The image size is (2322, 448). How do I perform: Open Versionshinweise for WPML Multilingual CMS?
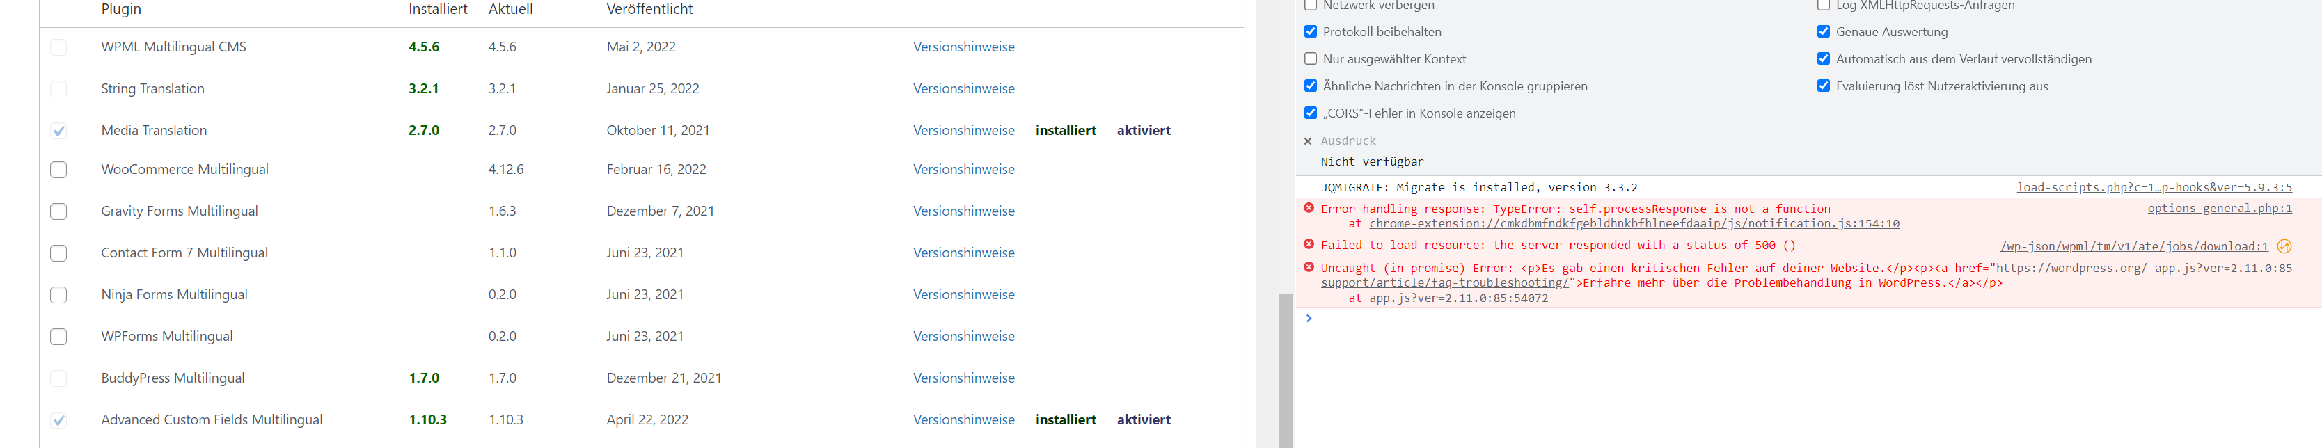pos(963,47)
